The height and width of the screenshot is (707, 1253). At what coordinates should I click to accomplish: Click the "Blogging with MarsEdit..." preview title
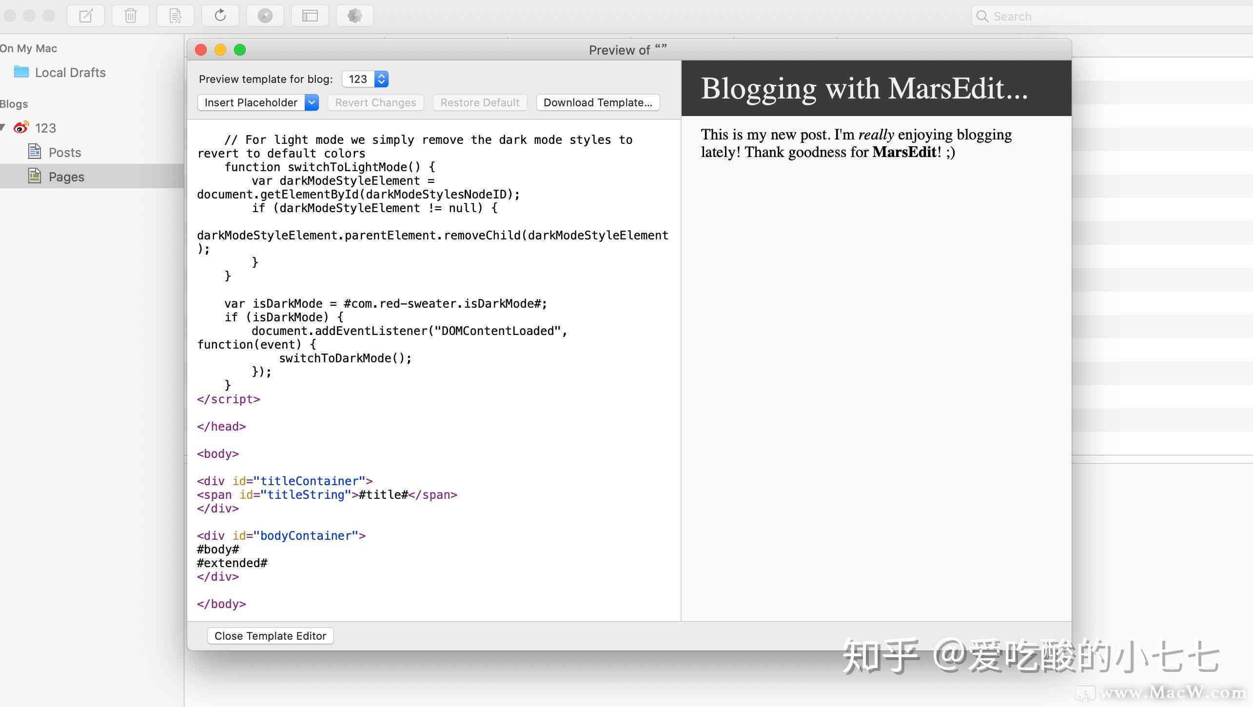pos(864,88)
